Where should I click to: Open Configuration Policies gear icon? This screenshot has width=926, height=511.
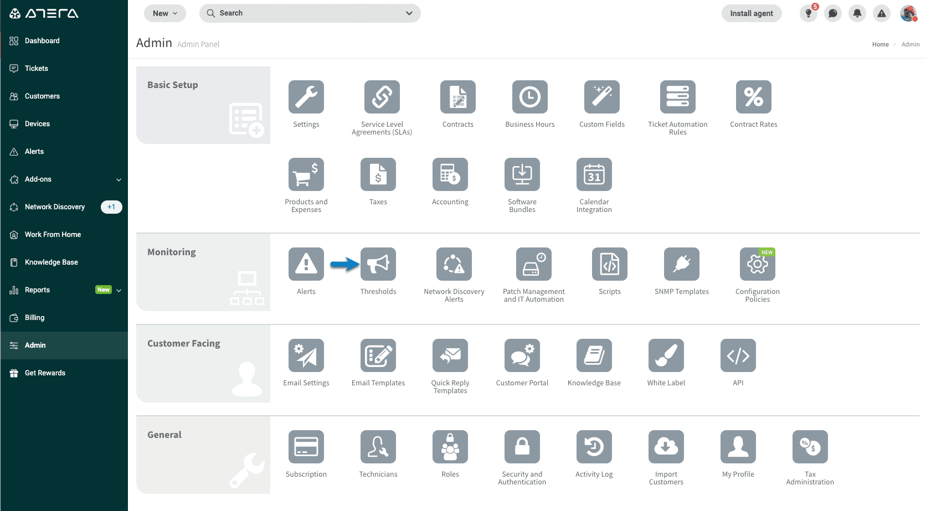pyautogui.click(x=758, y=264)
